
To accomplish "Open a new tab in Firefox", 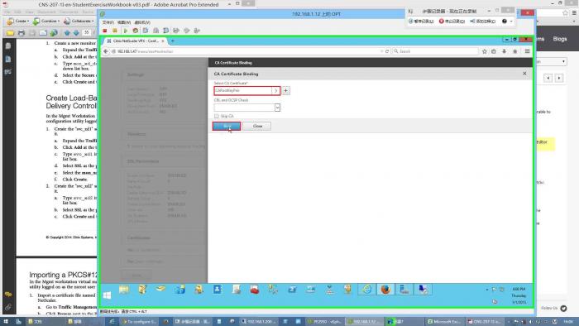I will click(172, 41).
